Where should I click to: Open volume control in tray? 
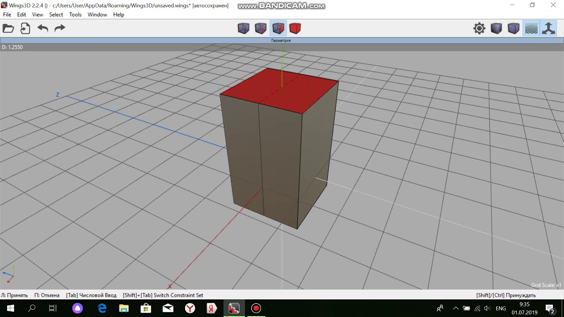click(x=487, y=308)
